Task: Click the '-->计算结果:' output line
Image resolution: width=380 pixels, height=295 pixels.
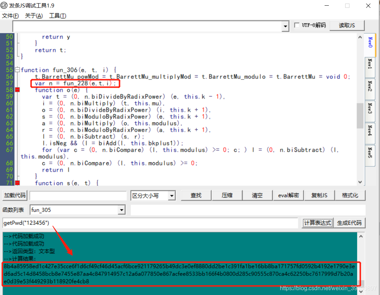Action: pos(20,259)
